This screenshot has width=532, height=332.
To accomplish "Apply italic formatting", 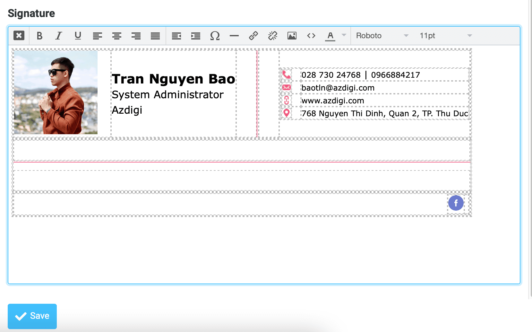I will [x=58, y=36].
